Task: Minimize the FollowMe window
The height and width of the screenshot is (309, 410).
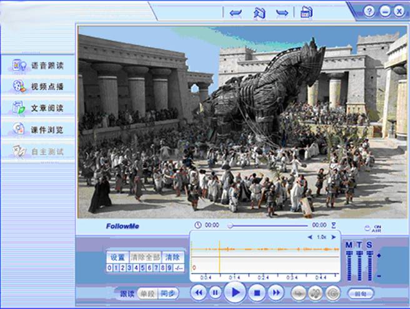Action: tap(385, 11)
